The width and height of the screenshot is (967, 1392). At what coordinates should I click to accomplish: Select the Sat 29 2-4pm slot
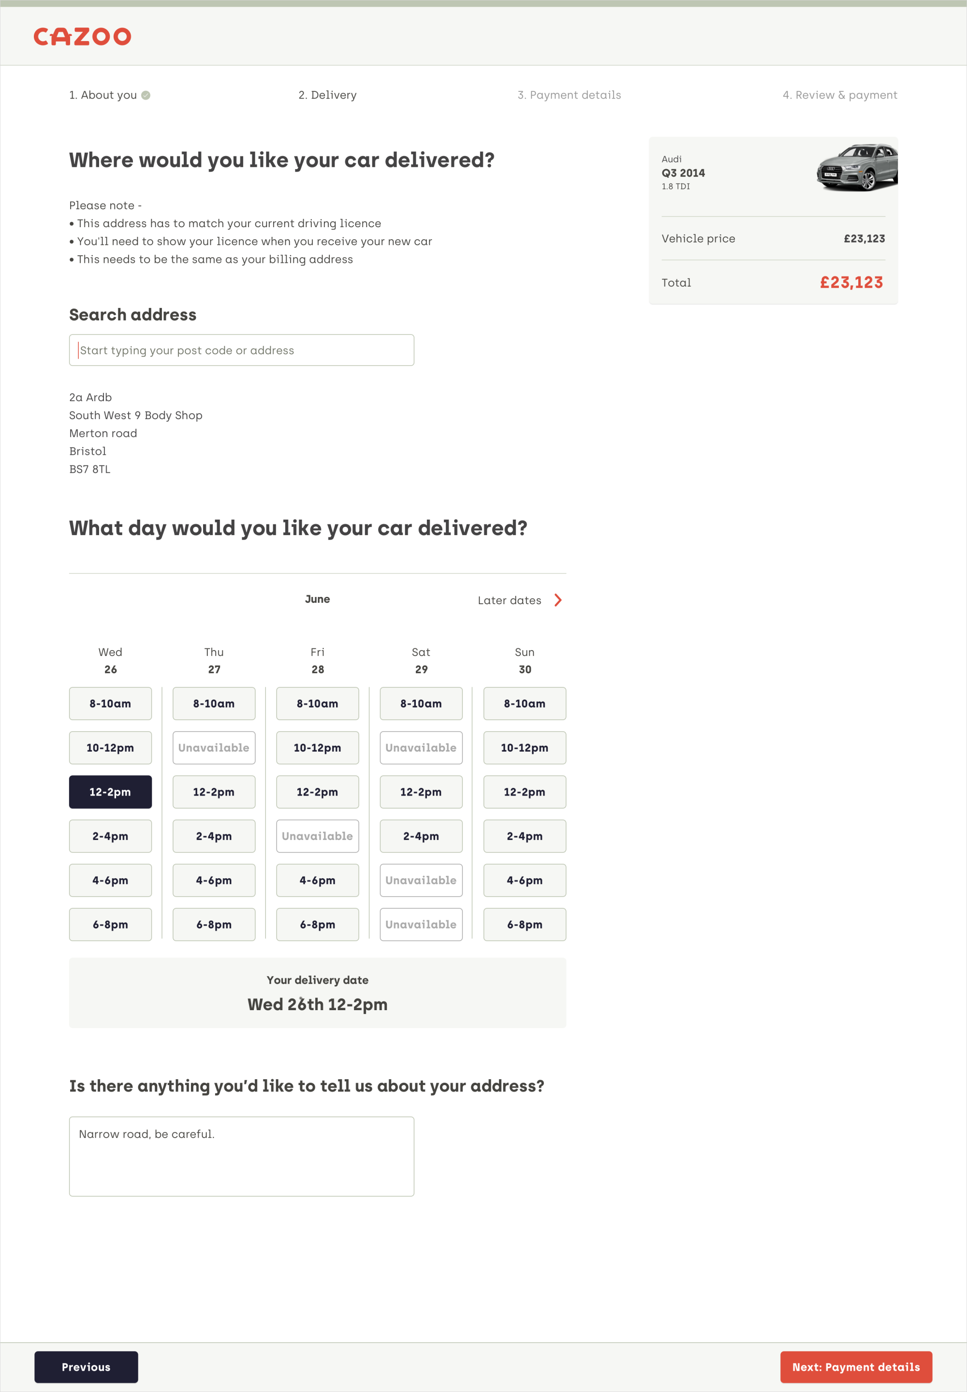421,836
